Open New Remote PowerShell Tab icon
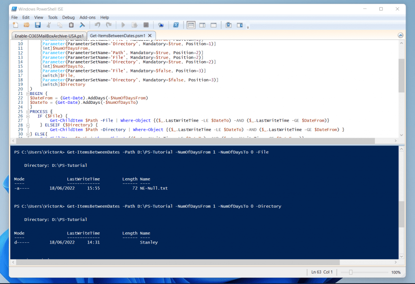This screenshot has height=284, width=415. coord(160,25)
